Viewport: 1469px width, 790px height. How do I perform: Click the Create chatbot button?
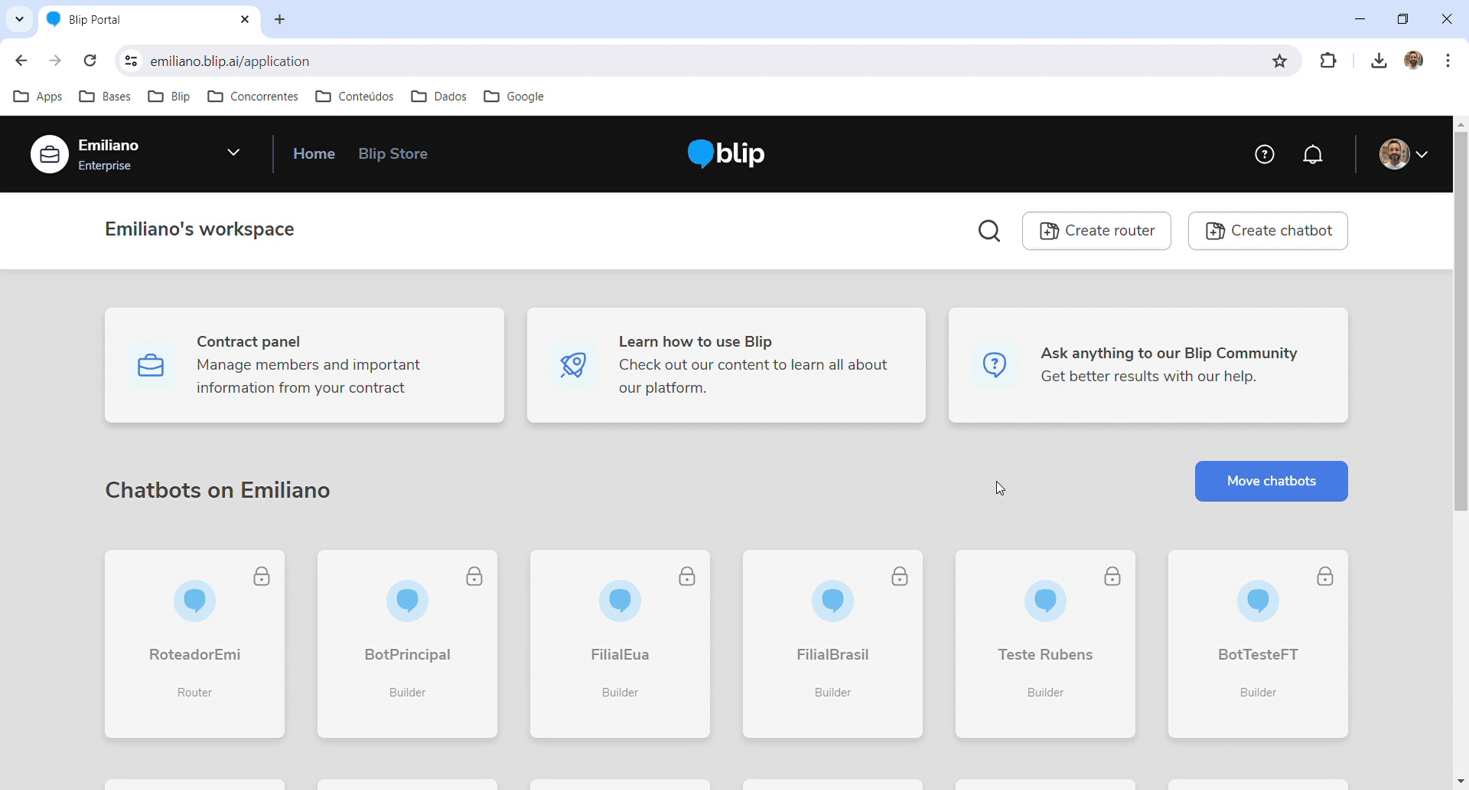pyautogui.click(x=1268, y=231)
